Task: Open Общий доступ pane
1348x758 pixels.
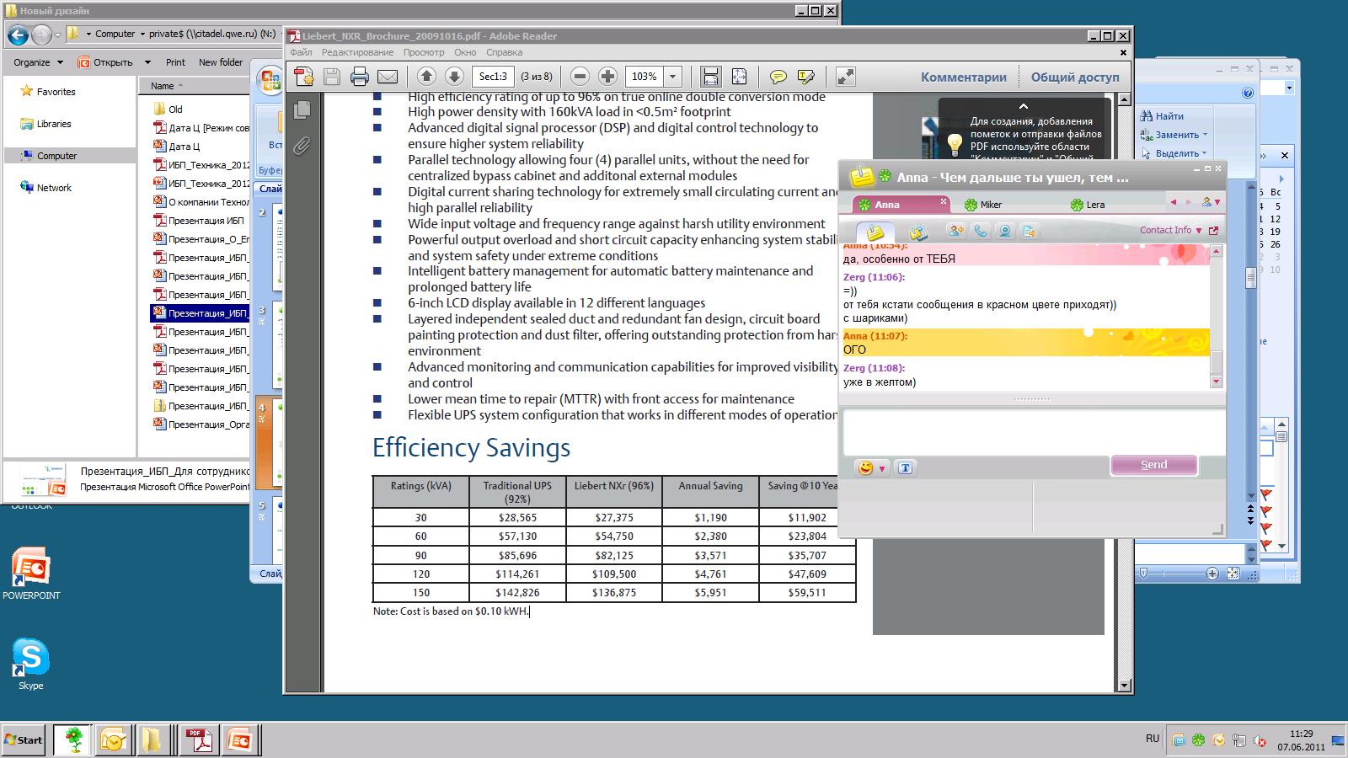Action: point(1075,77)
